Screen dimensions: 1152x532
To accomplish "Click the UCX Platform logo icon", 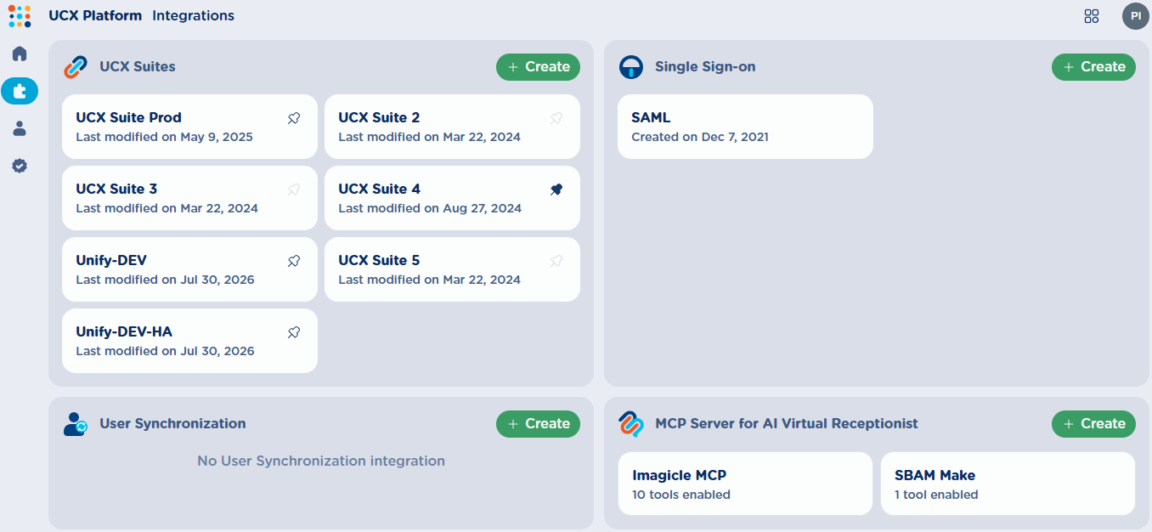I will point(20,15).
